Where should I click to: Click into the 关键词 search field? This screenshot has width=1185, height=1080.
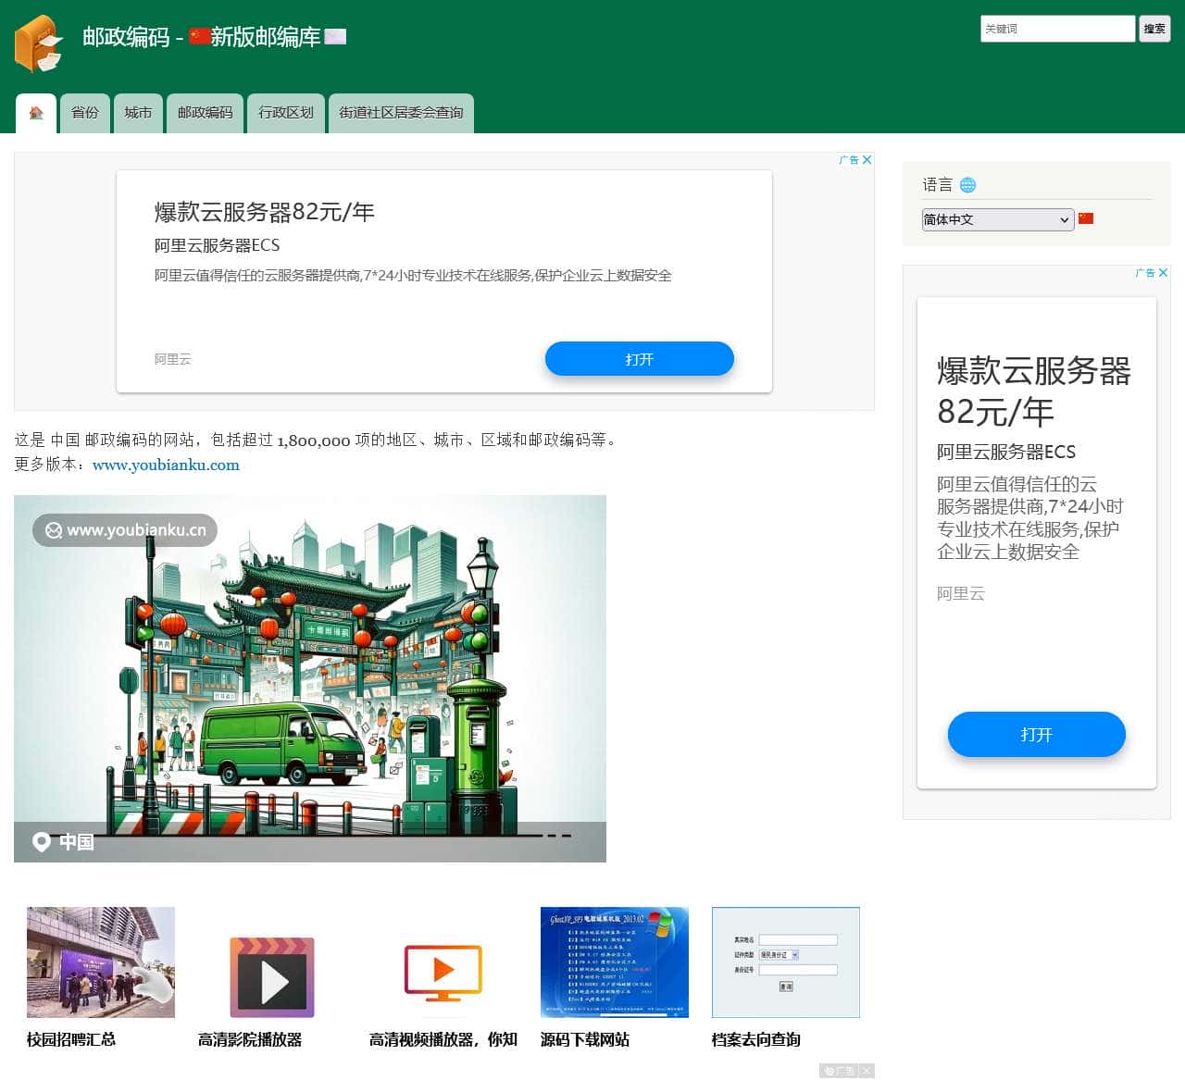[1056, 29]
